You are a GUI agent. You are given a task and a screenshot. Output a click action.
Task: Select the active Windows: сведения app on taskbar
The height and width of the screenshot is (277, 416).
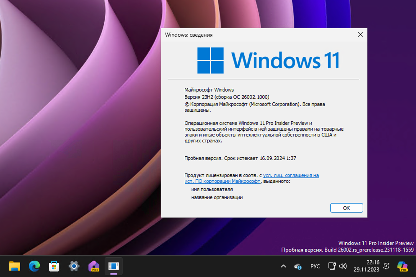point(114,266)
